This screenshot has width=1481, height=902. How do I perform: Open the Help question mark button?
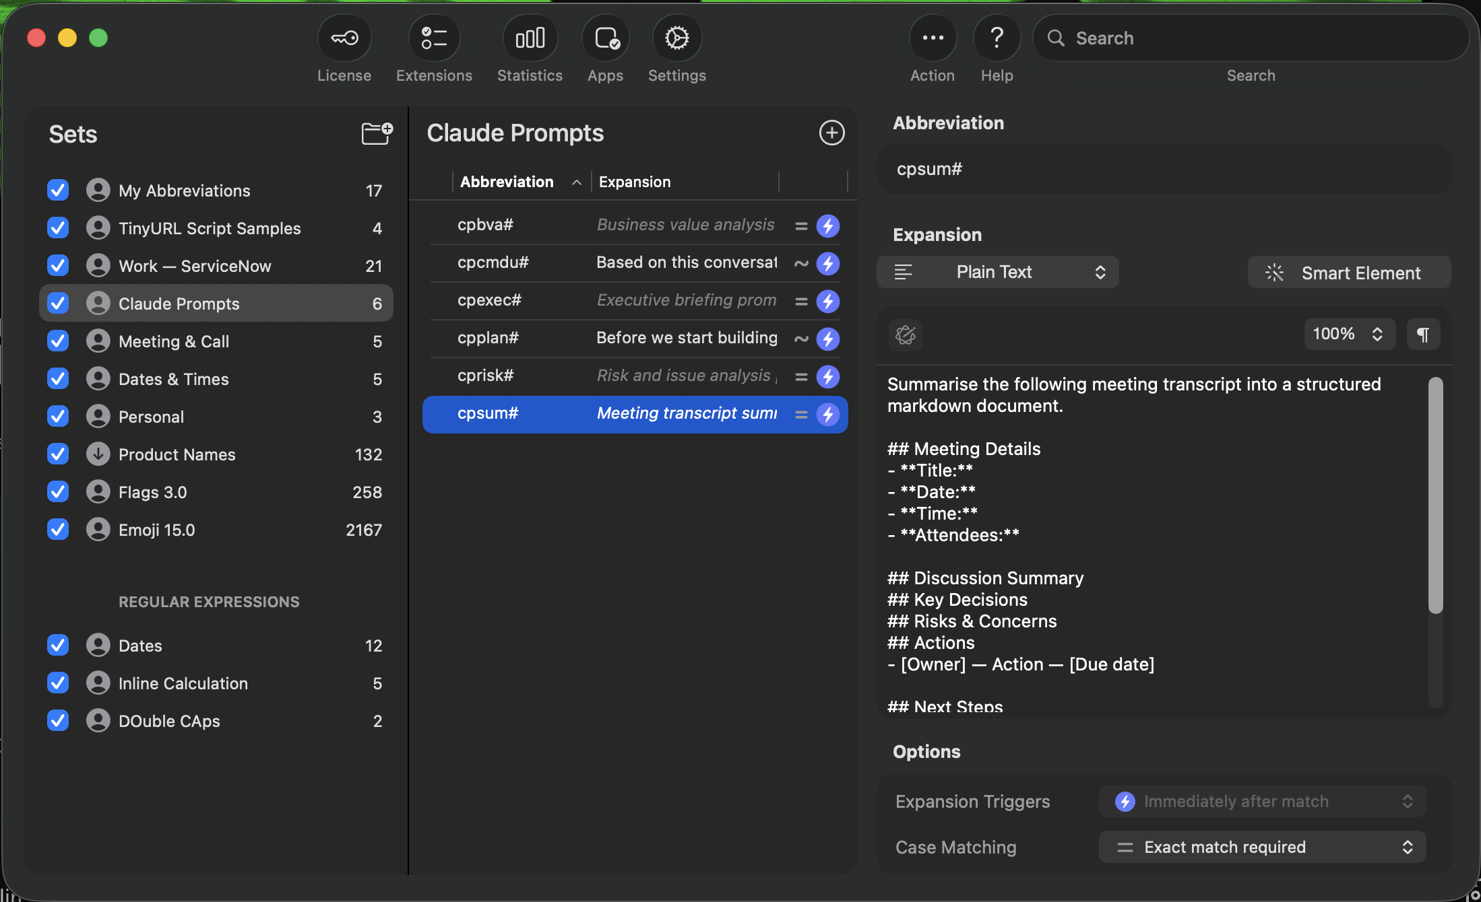click(997, 38)
